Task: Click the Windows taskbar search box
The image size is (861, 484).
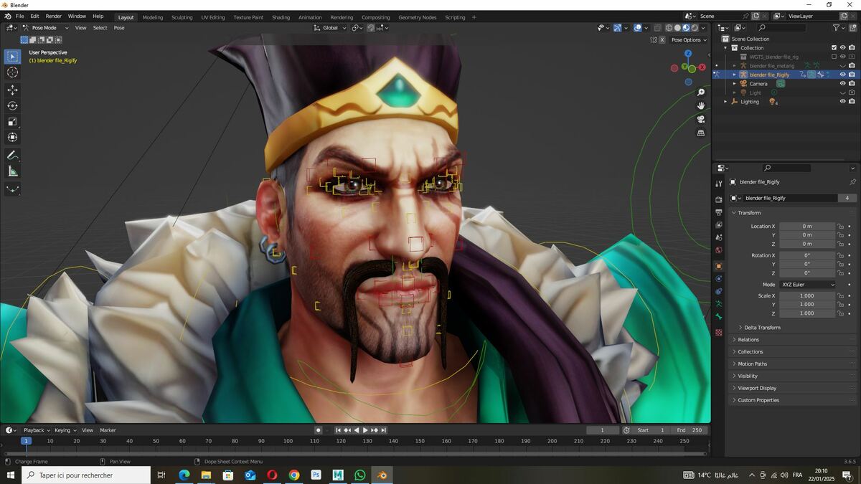Action: click(86, 475)
